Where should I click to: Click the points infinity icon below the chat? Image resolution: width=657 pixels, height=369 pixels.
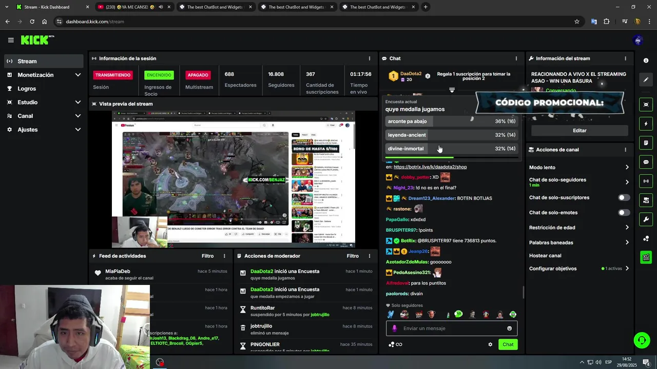[x=395, y=344]
